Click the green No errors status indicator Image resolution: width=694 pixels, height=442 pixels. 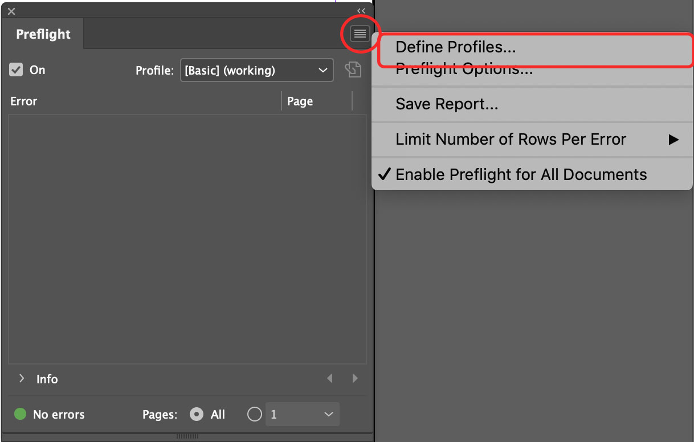point(20,414)
